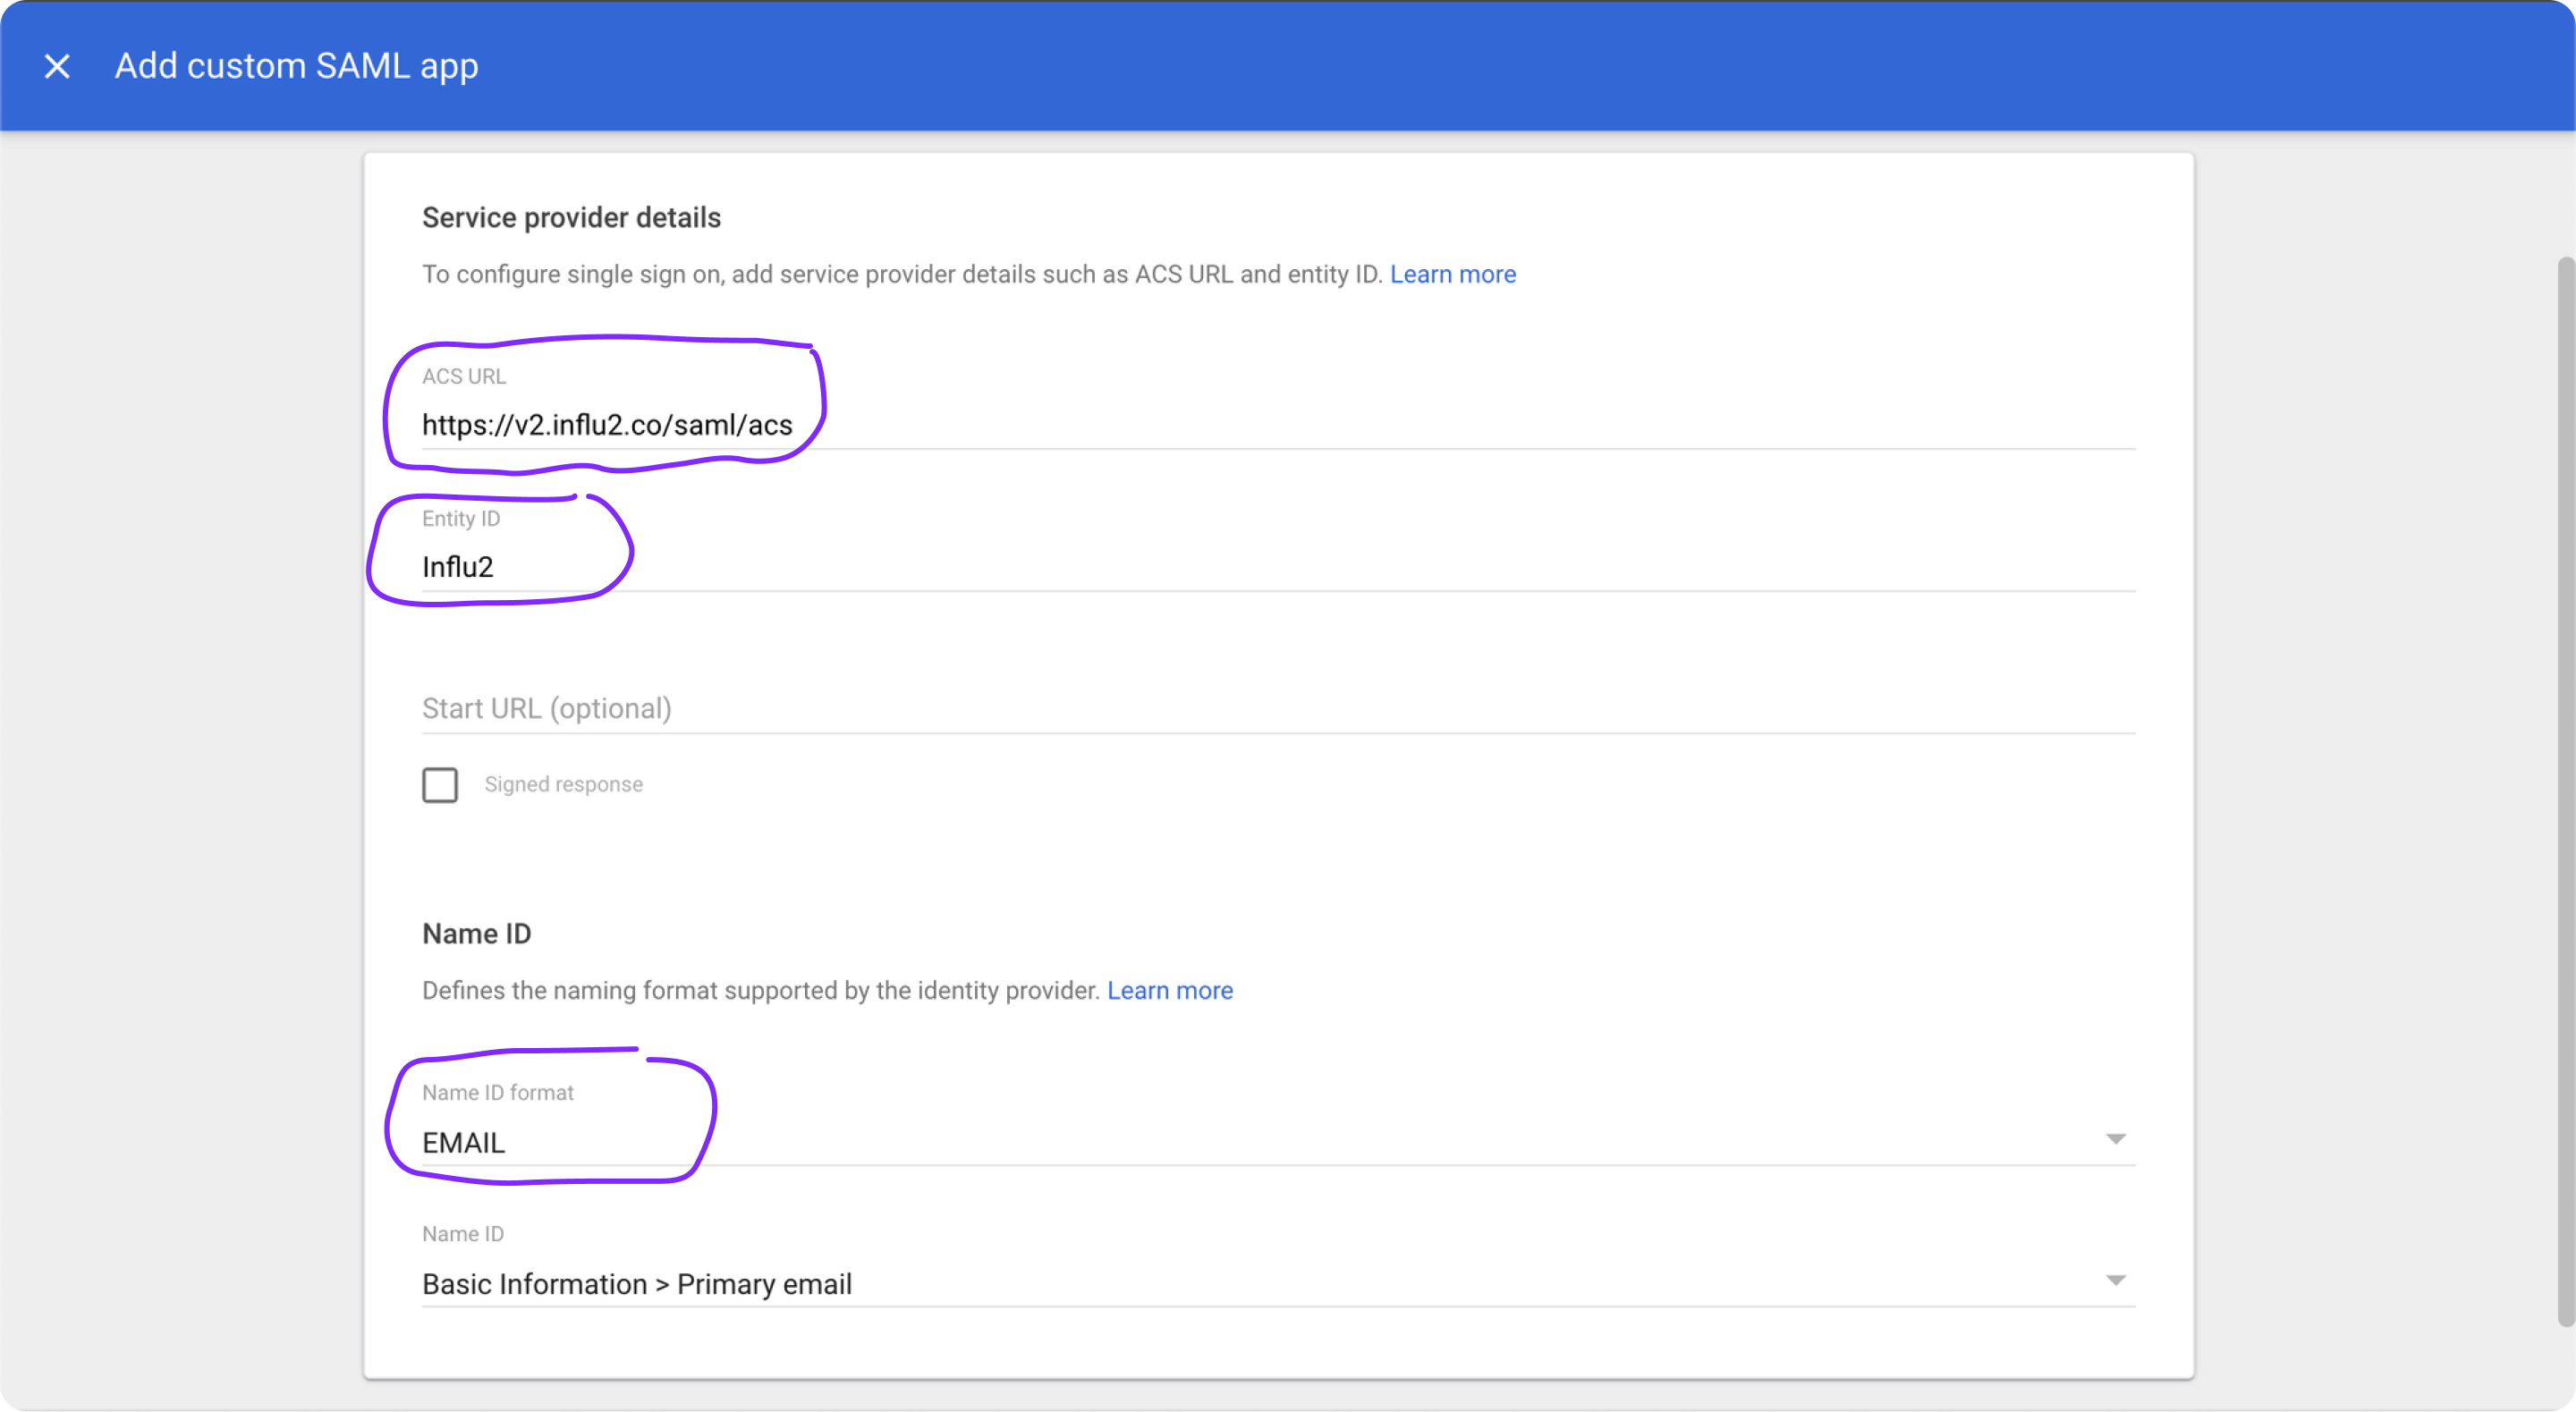The height and width of the screenshot is (1412, 2576).
Task: Select the https://v2.influ2.co/saml/acs text
Action: point(607,425)
